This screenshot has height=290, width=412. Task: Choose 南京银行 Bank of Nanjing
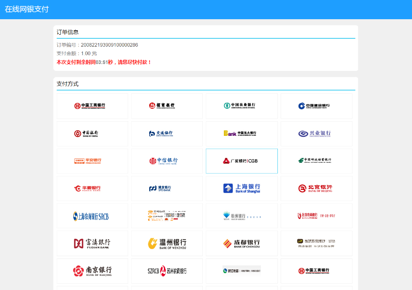pos(92,271)
